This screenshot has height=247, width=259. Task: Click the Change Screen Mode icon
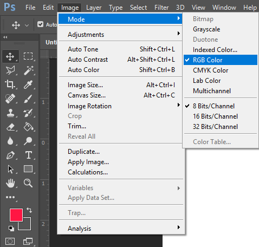(28, 242)
